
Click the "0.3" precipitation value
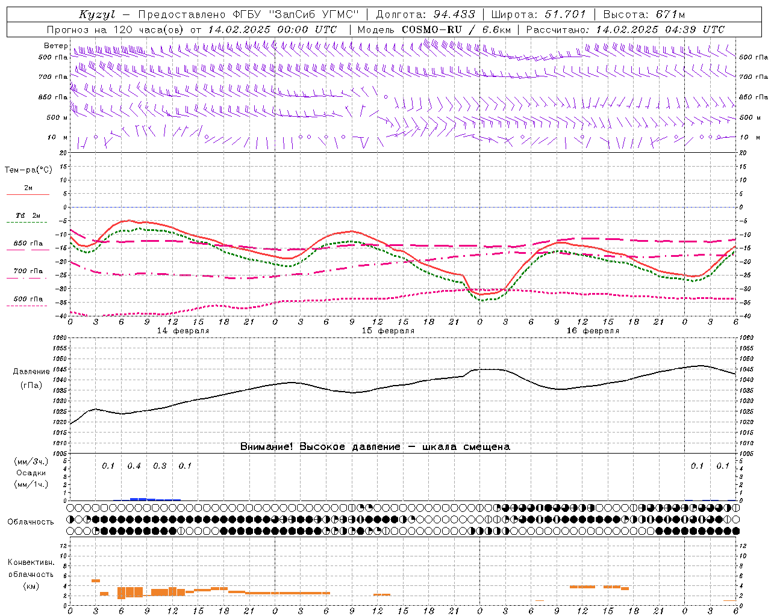(160, 466)
